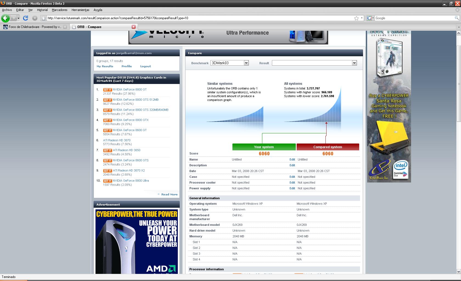Viewport: 461px width, 281px height.
Task: Click the Stop loading icon
Action: pos(35,18)
